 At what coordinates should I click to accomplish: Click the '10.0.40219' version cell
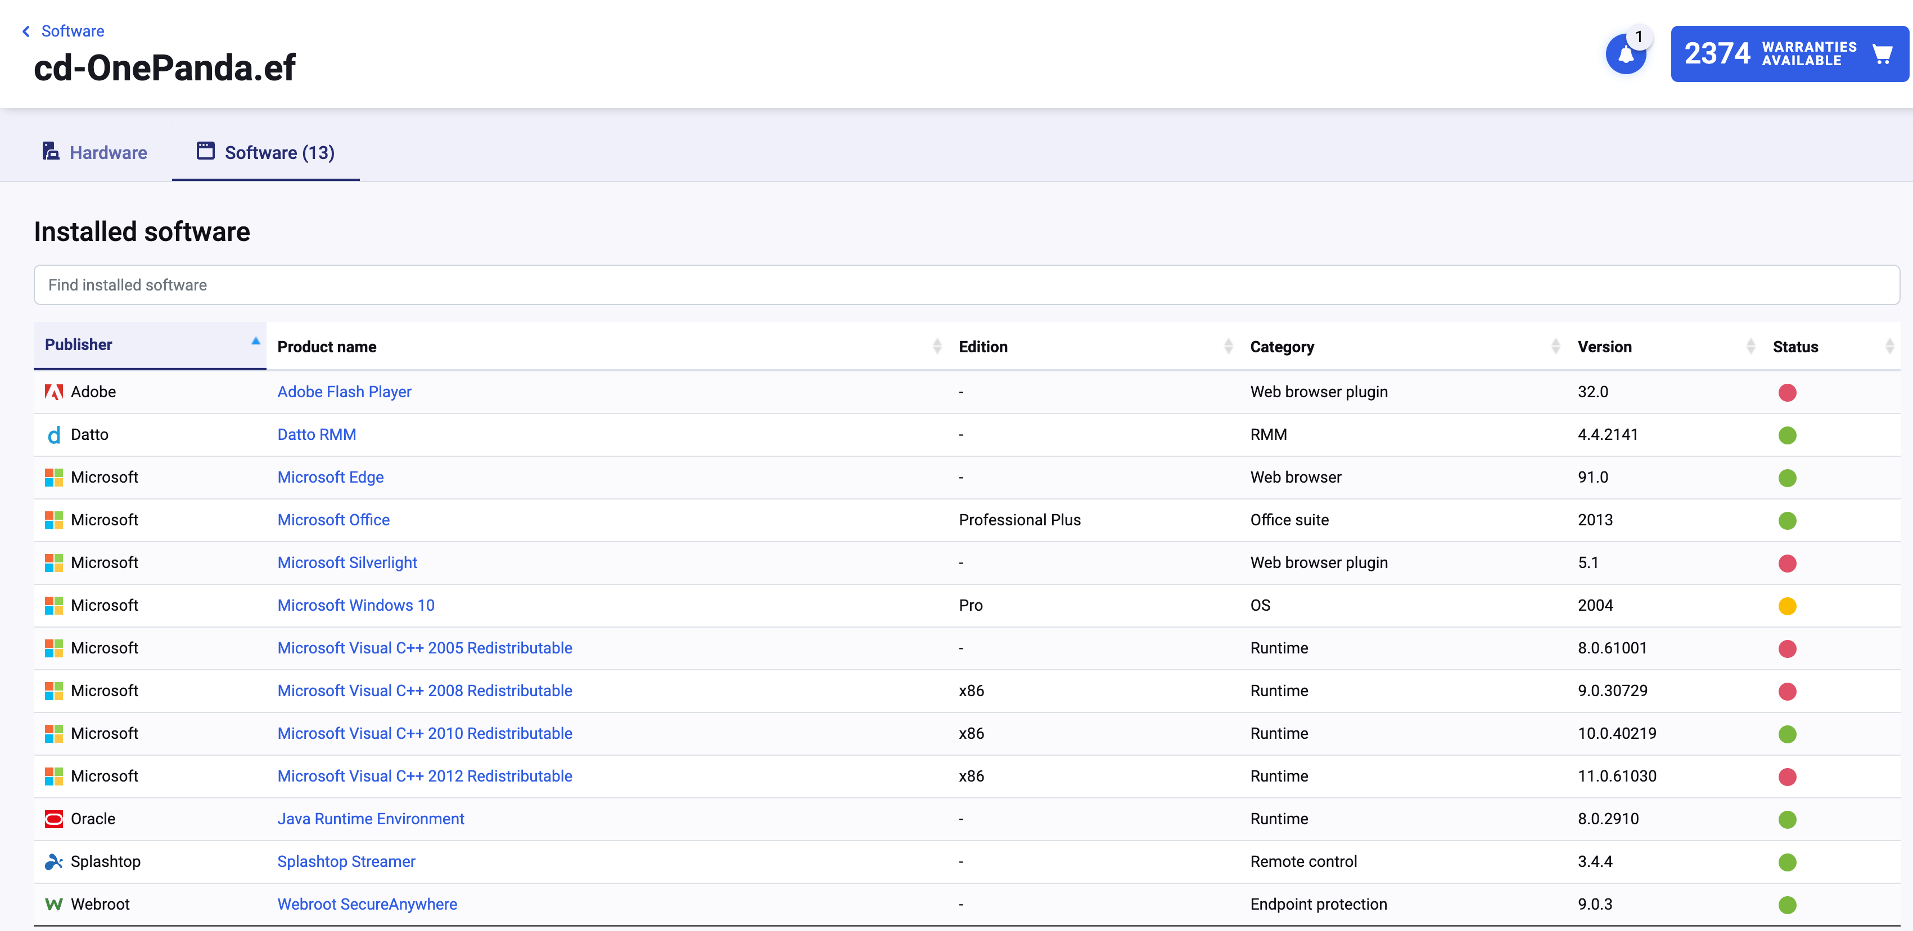click(1617, 733)
